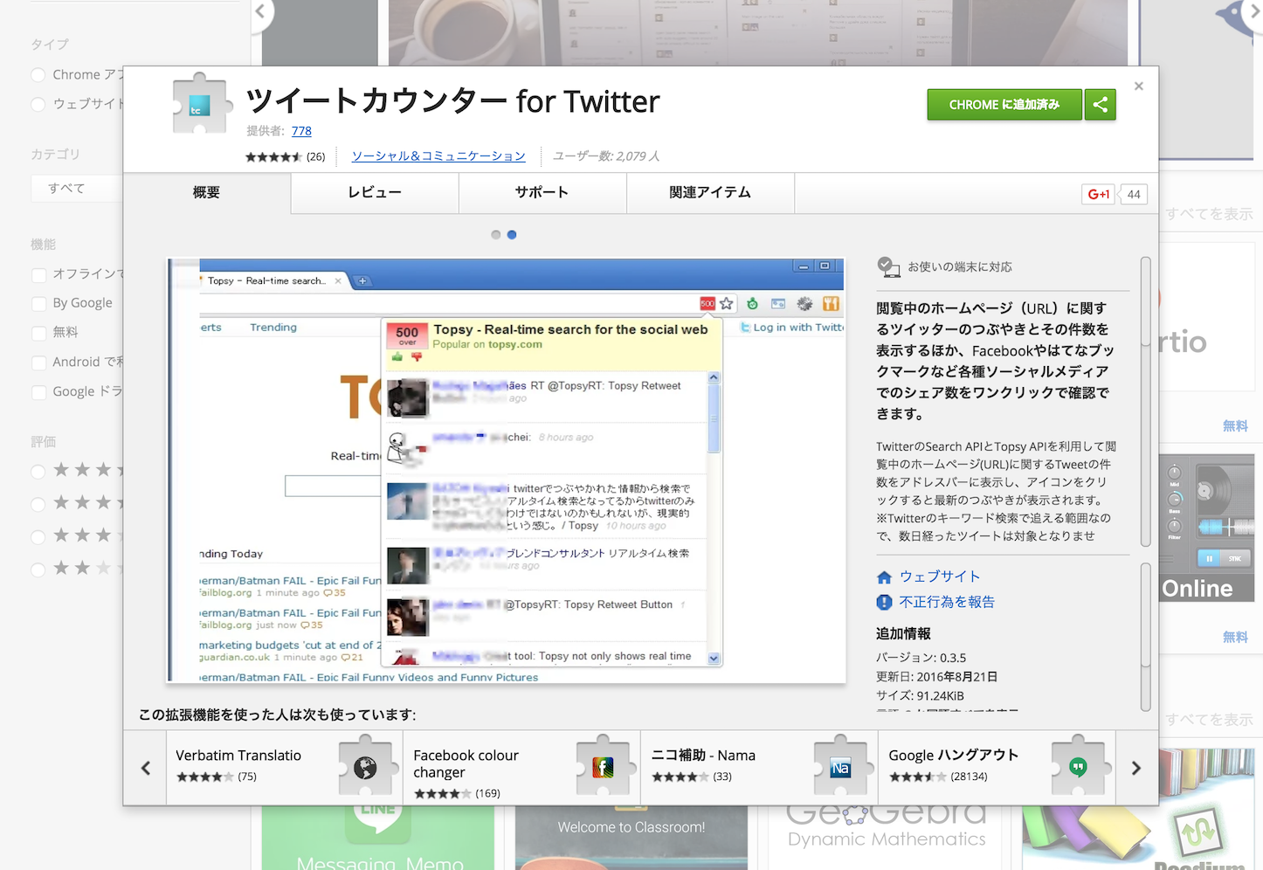Click the Facebook colour changer icon
This screenshot has width=1263, height=870.
pyautogui.click(x=603, y=768)
